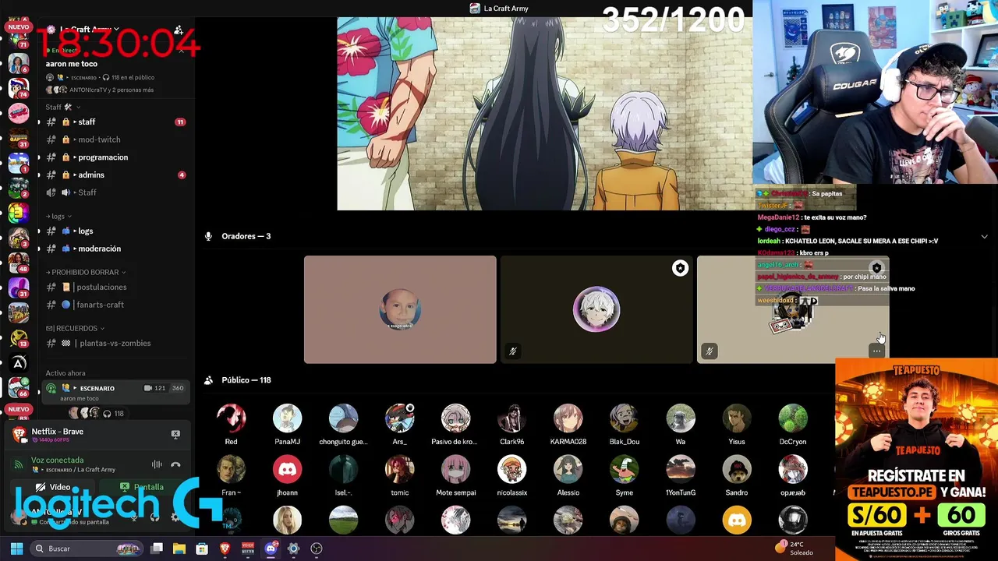Click the Buscar taskbar search box
The width and height of the screenshot is (998, 561).
(x=87, y=549)
